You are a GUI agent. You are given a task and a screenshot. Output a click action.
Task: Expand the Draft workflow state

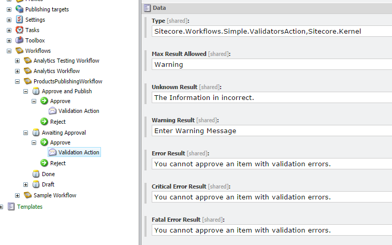pos(25,184)
